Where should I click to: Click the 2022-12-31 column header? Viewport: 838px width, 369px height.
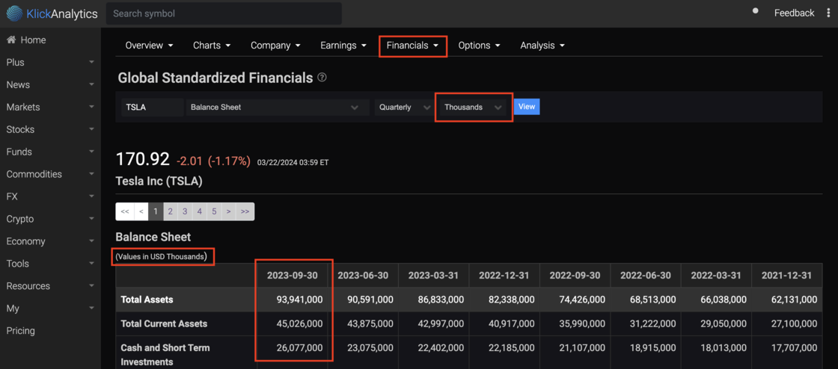(x=504, y=276)
